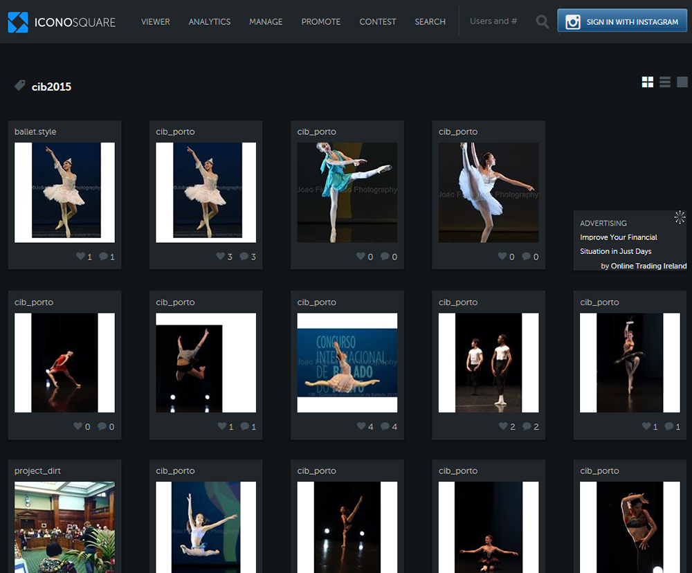Open the 'Improve Your Financial Situation' ad link
692x573 pixels.
coord(618,244)
